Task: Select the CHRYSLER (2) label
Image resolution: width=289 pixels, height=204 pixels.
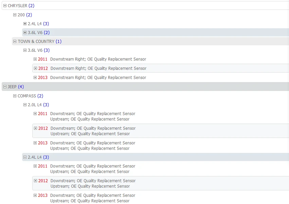Action: [21, 6]
